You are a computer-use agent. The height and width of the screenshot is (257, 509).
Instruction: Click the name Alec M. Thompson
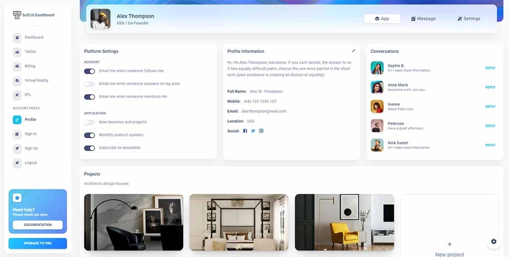[x=266, y=92]
